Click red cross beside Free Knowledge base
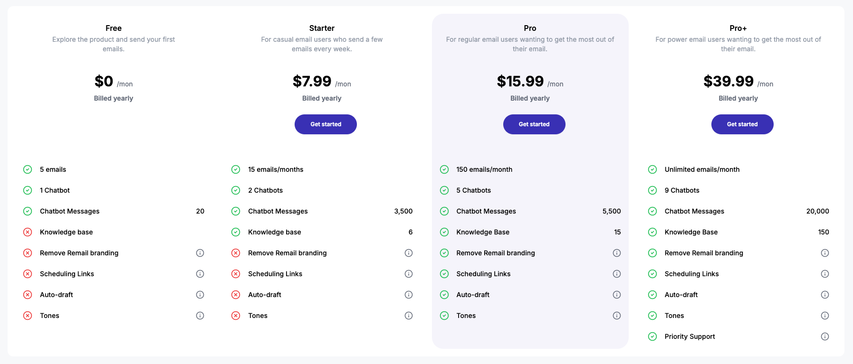This screenshot has width=853, height=364. tap(28, 232)
